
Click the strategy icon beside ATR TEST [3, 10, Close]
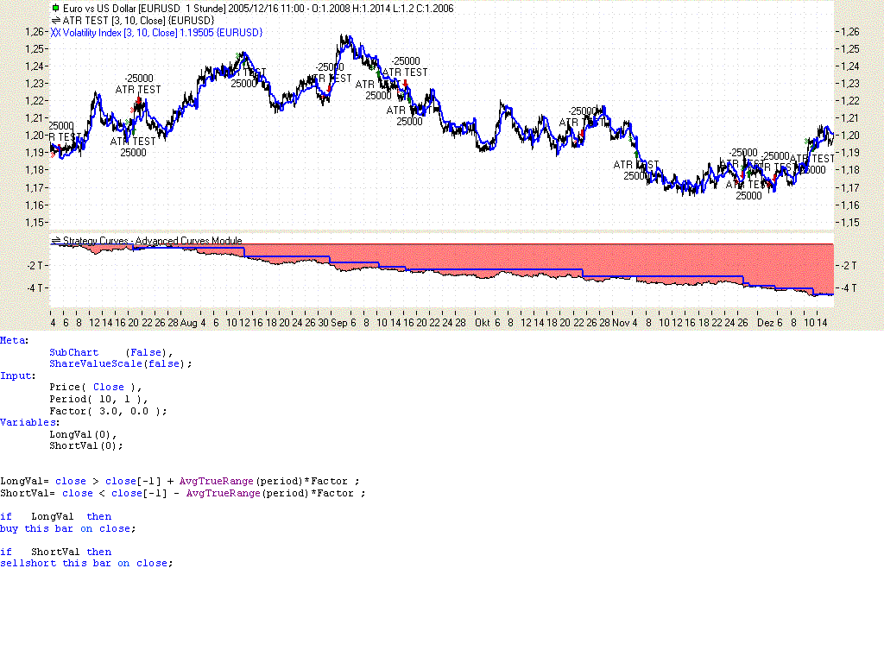coord(55,21)
